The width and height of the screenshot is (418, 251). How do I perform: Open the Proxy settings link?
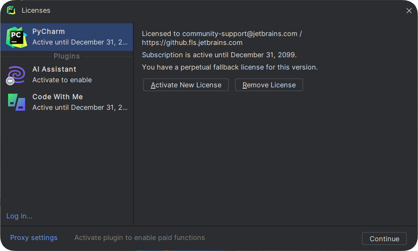coord(34,237)
